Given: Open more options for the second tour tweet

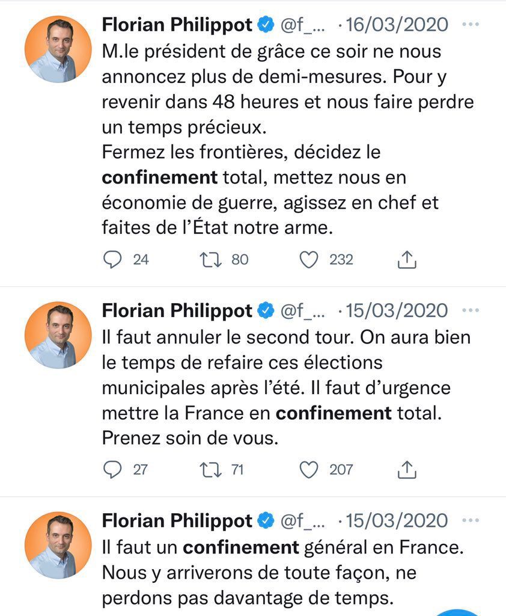Looking at the screenshot, I should click(470, 310).
